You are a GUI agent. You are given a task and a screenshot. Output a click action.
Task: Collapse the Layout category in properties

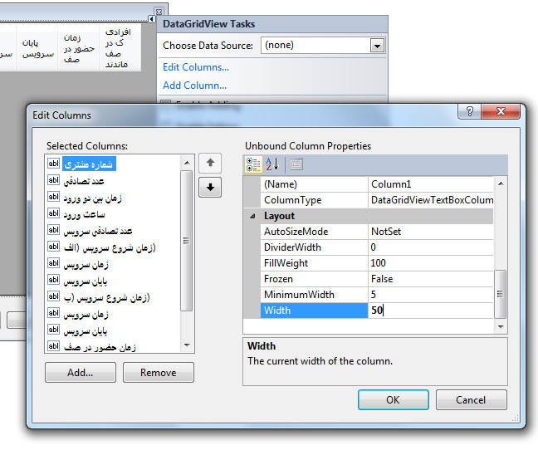pyautogui.click(x=253, y=216)
